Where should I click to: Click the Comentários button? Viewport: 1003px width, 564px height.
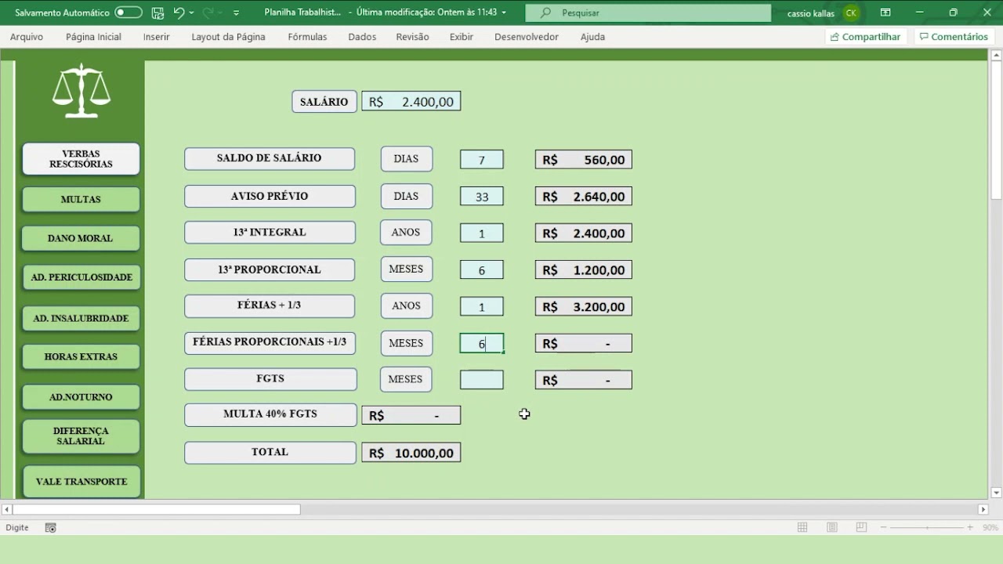[x=954, y=37]
